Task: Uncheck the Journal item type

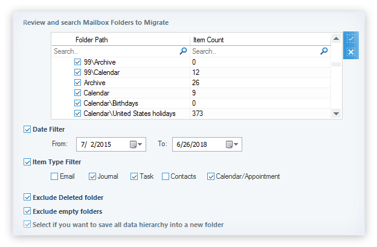Action: [92, 176]
